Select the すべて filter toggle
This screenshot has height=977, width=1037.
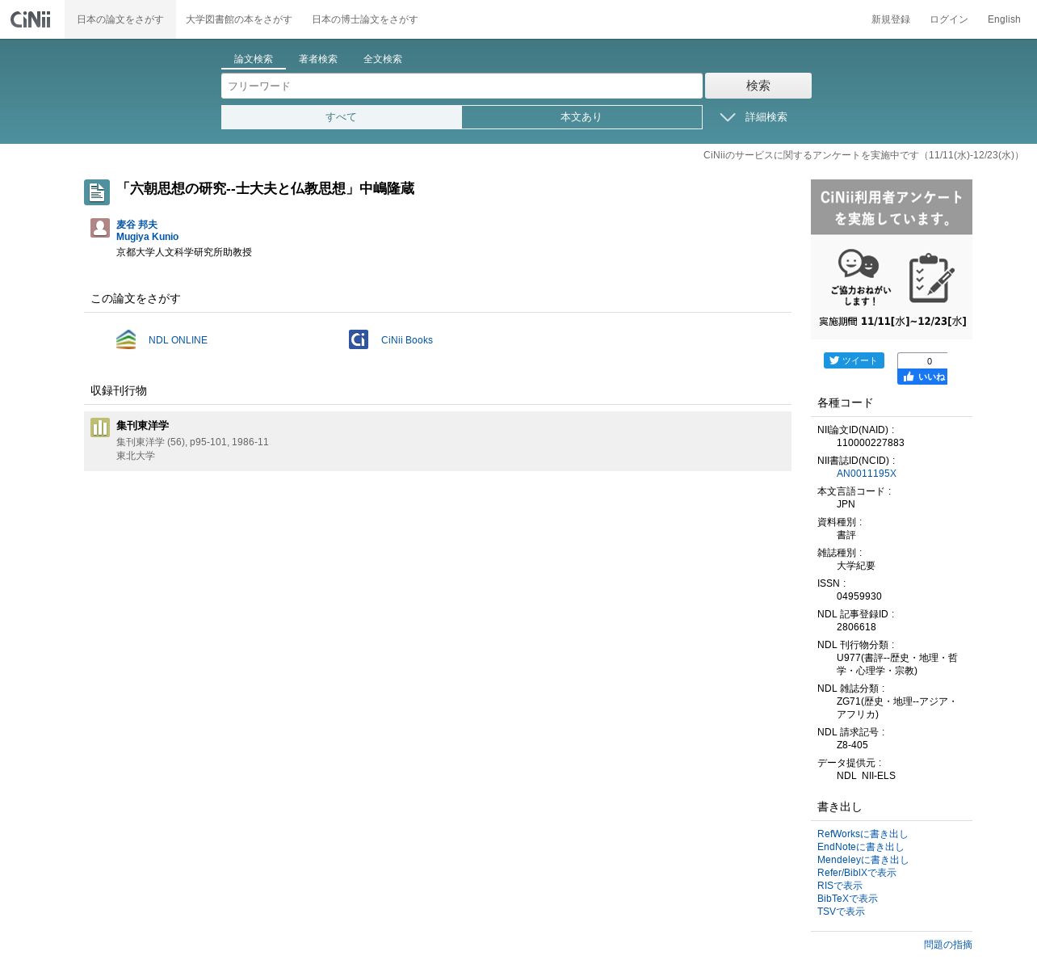pos(342,117)
